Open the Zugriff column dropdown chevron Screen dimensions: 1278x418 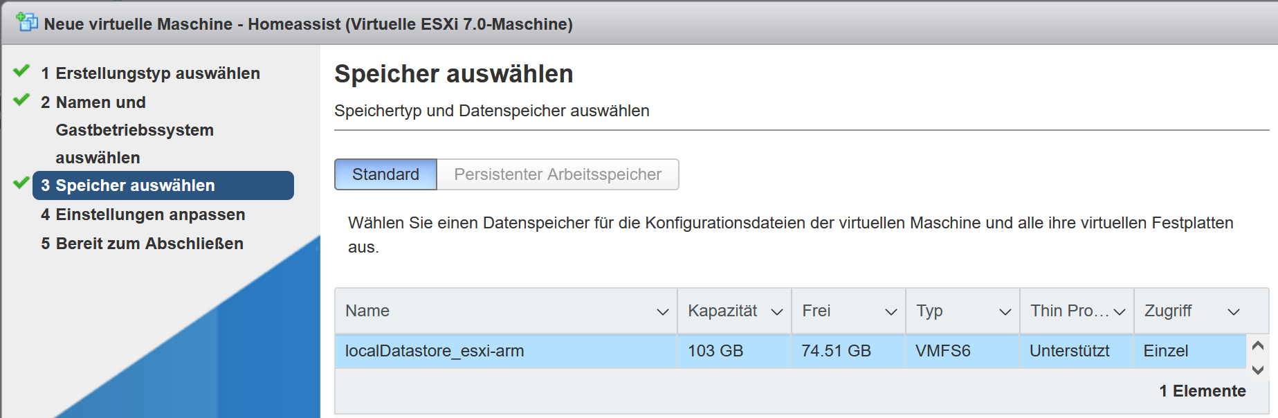coord(1233,312)
